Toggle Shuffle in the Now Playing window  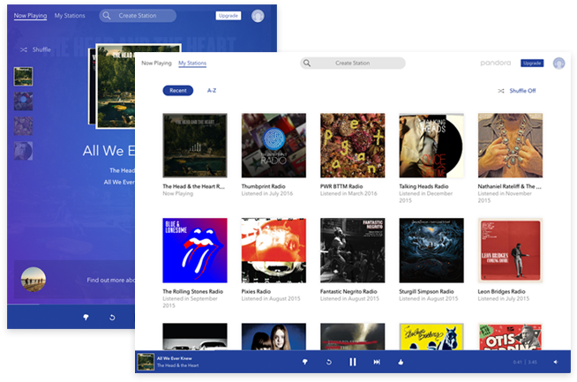click(35, 49)
